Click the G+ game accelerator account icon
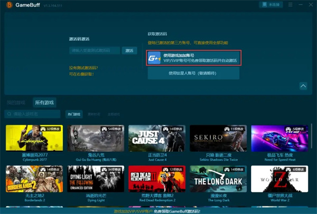The width and height of the screenshot is (317, 214). click(x=155, y=58)
